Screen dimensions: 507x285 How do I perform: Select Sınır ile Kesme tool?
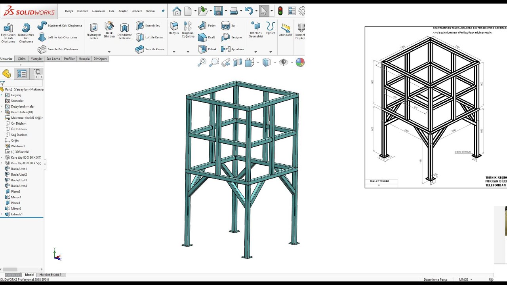pos(150,49)
